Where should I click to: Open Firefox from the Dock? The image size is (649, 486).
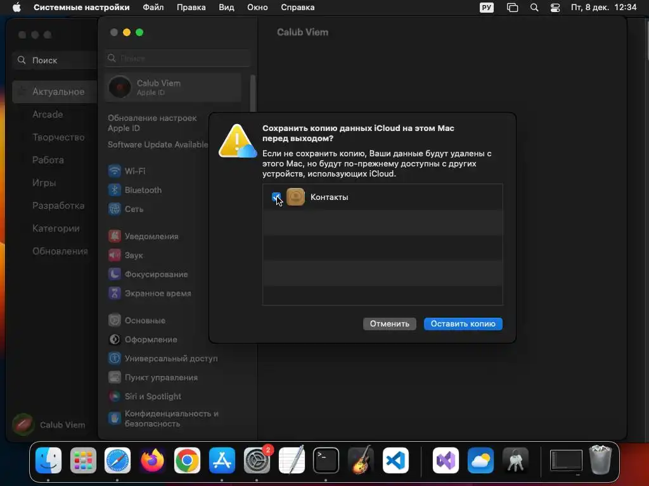click(152, 460)
